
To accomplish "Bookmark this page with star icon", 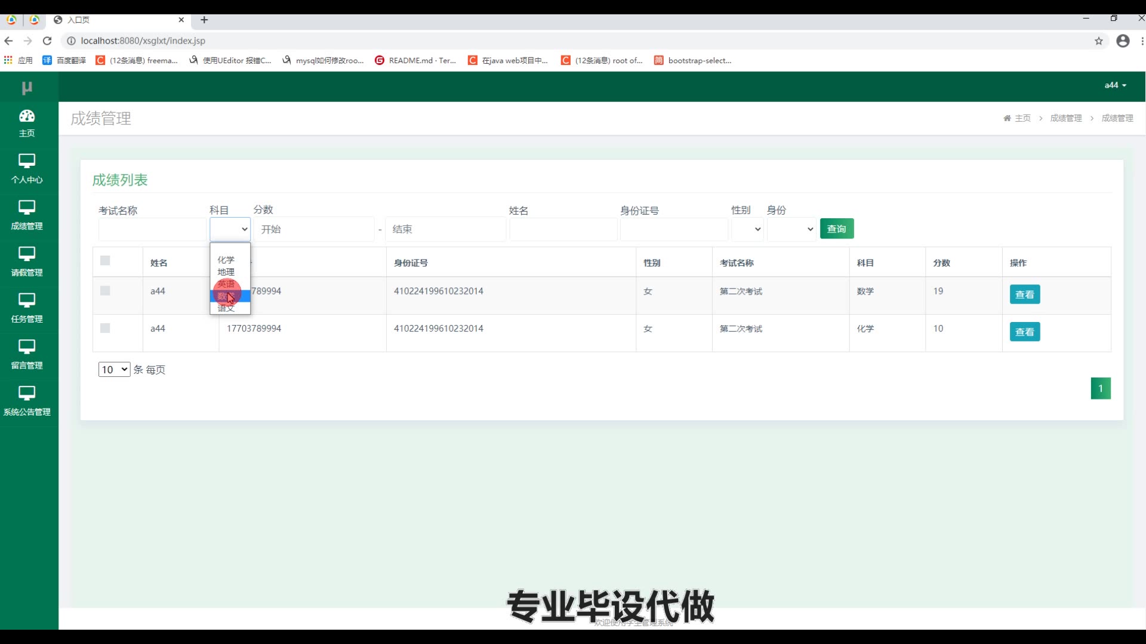I will (x=1099, y=41).
